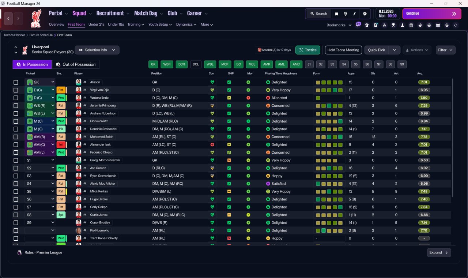Open the trophy competitions shortcut icon
This screenshot has height=278, width=468.
[393, 25]
